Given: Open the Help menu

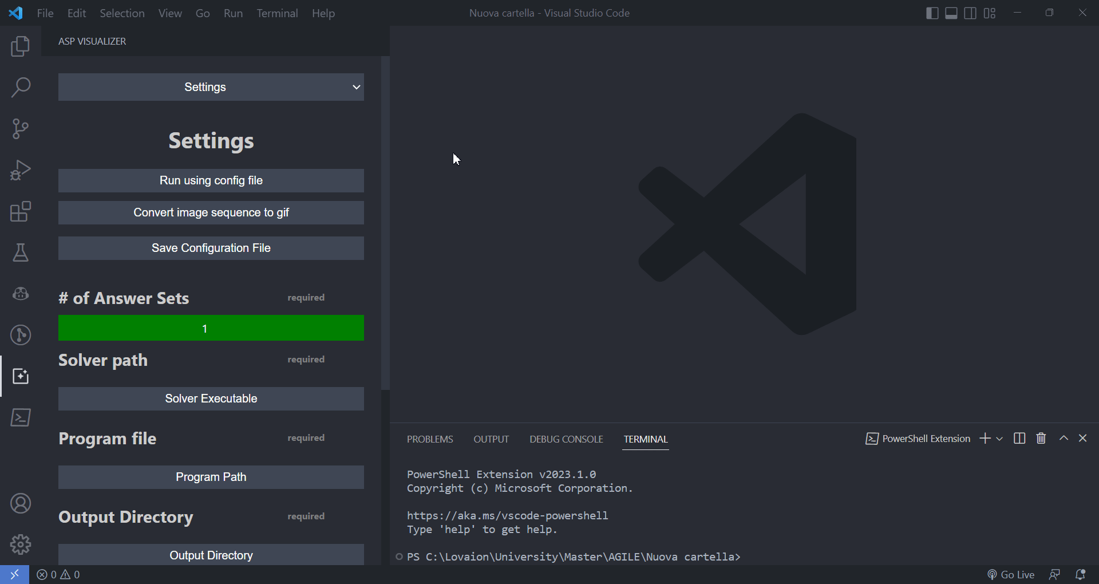Looking at the screenshot, I should [x=323, y=13].
